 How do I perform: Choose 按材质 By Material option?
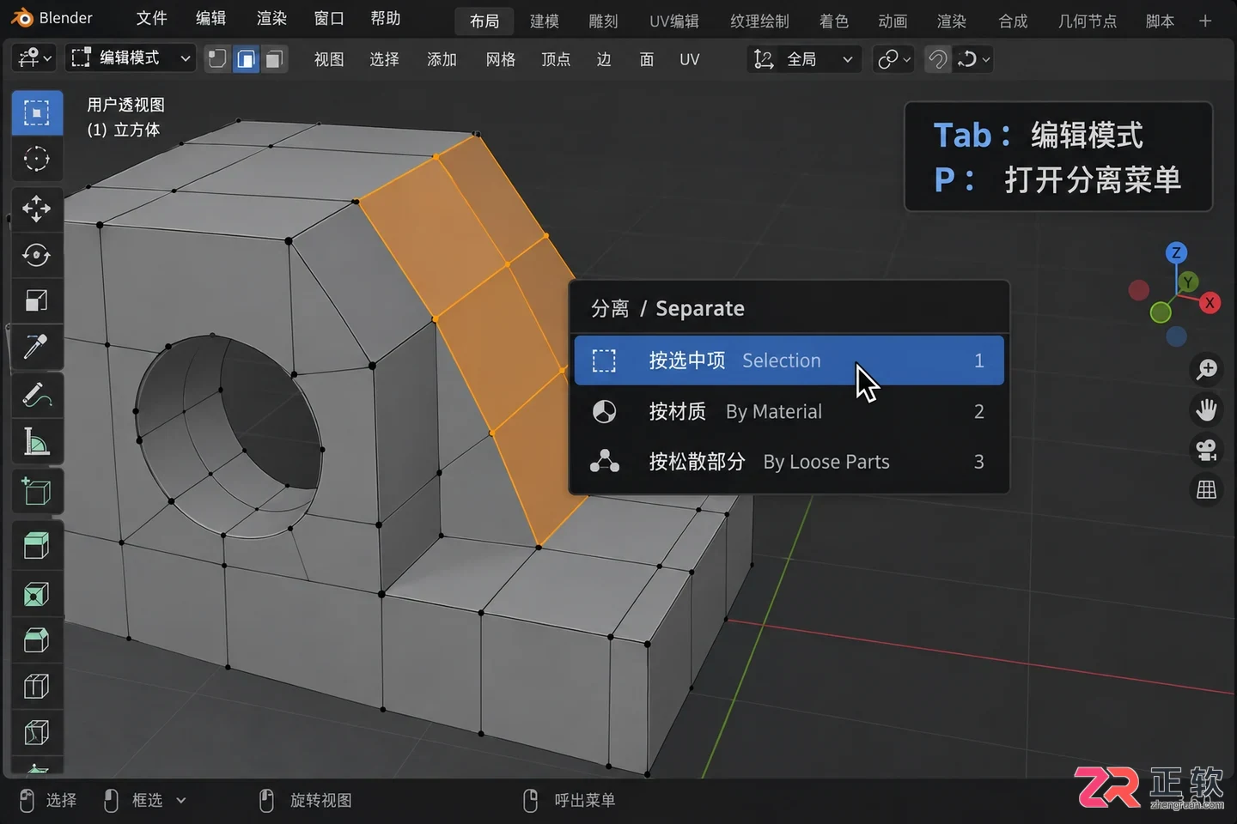pos(789,412)
